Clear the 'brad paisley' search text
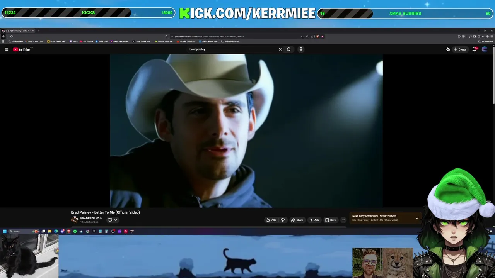This screenshot has height=278, width=495. [x=280, y=49]
